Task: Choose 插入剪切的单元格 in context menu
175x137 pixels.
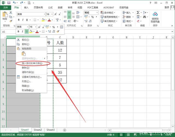Action: pos(31,63)
